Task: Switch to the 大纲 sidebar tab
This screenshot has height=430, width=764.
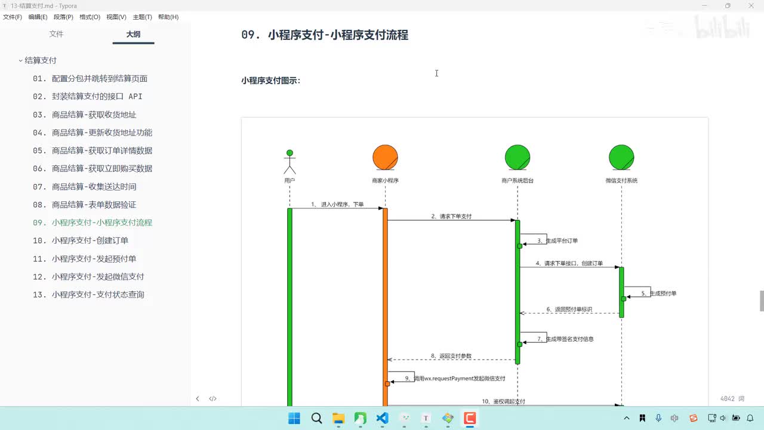Action: [133, 35]
